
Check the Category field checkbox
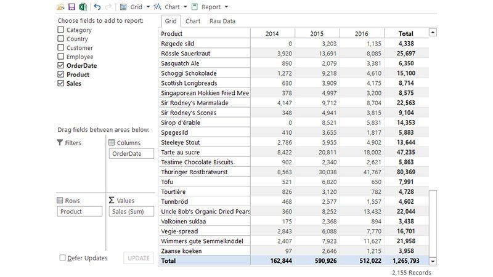coord(60,30)
